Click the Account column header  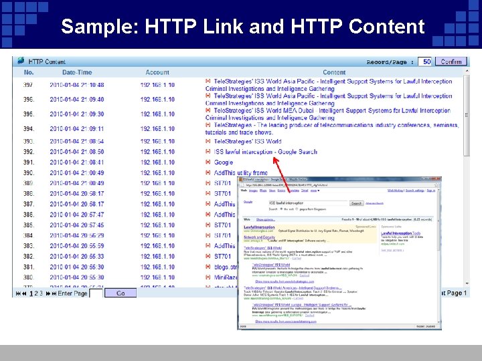tap(157, 72)
